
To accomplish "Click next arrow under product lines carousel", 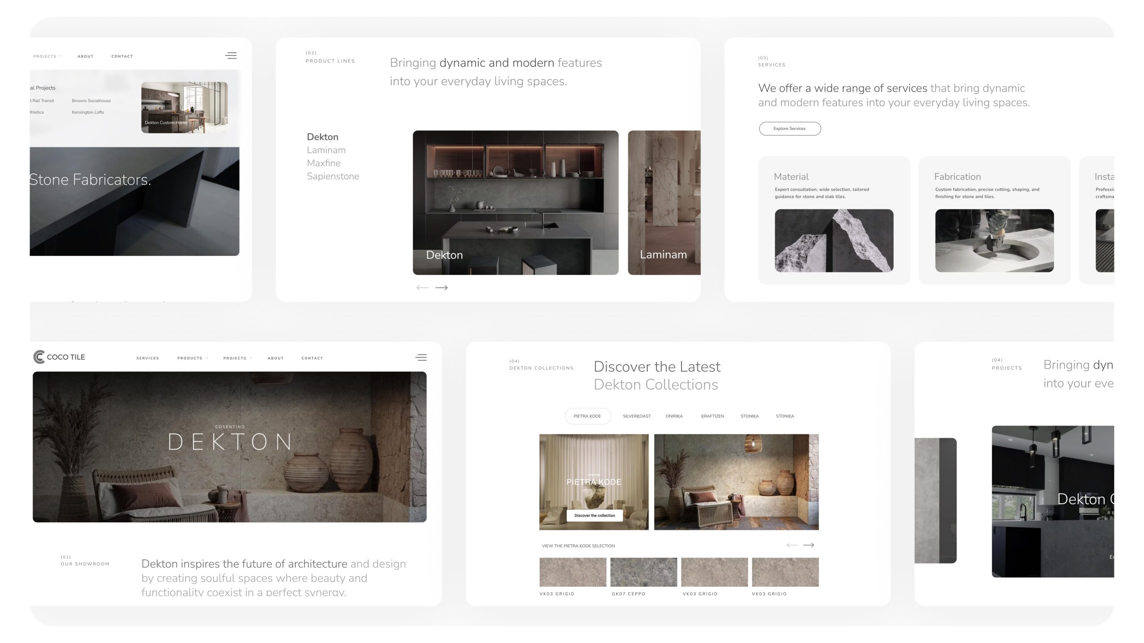I will click(442, 288).
